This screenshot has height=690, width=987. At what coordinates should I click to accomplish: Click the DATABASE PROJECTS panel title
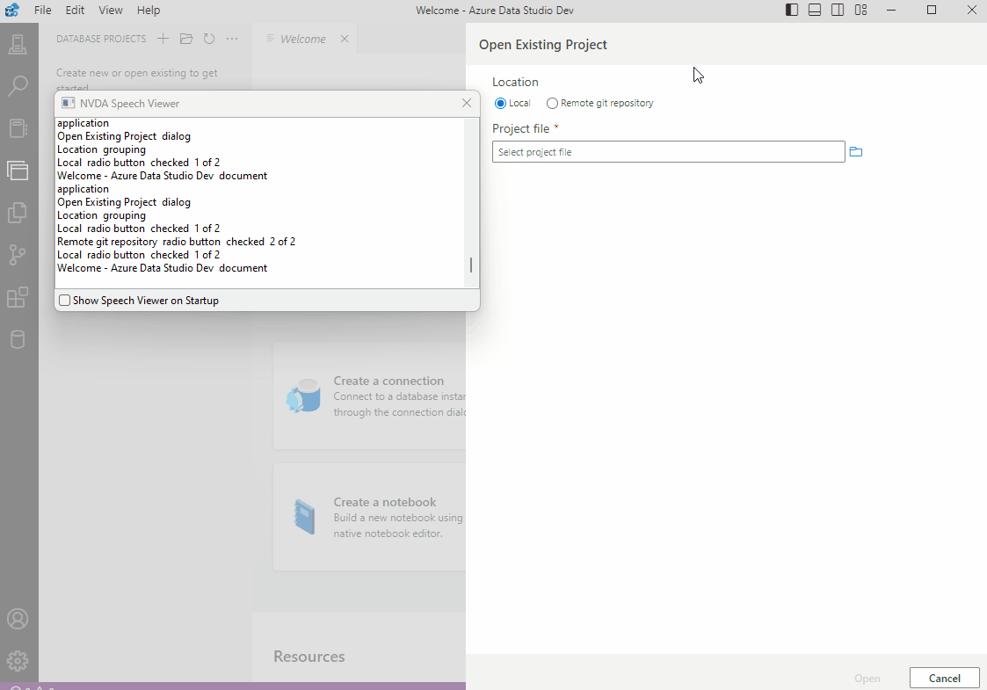pos(101,39)
